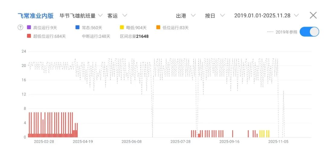This screenshot has height=150, width=326.
Task: Click the 飞常准业内版 title link
Action: click(36, 16)
